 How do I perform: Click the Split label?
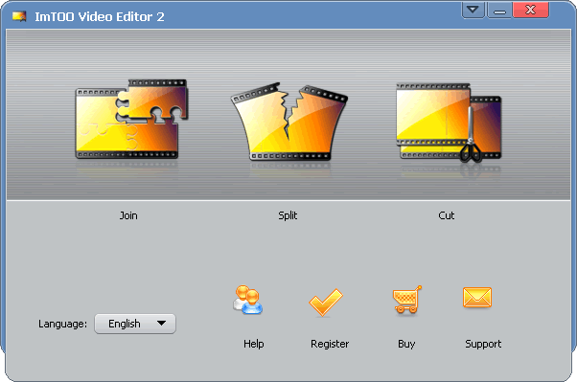pyautogui.click(x=288, y=215)
